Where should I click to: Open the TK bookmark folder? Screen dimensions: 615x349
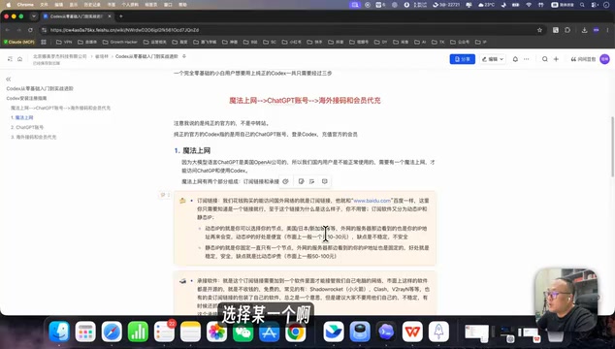(438, 42)
